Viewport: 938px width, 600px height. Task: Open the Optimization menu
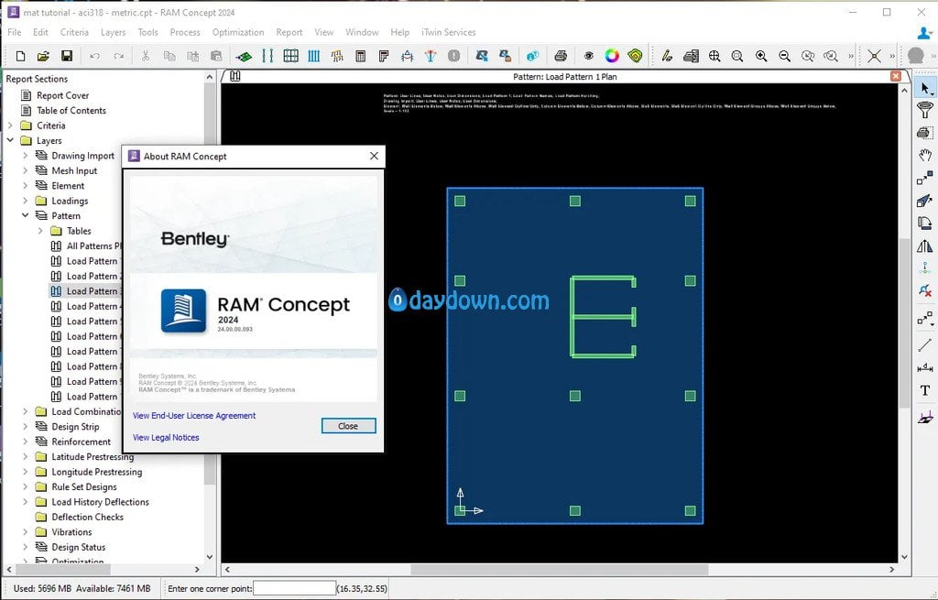click(x=238, y=32)
